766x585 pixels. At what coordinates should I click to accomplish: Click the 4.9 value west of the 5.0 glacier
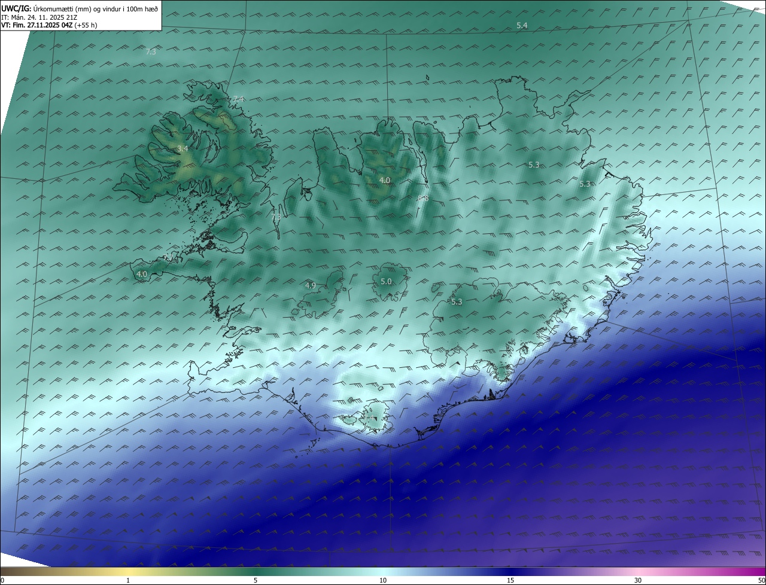310,286
